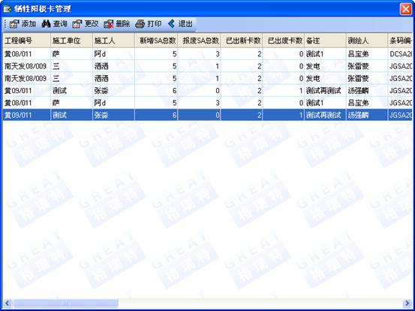
Task: Click the 打印 (Print) printer icon
Action: 140,24
